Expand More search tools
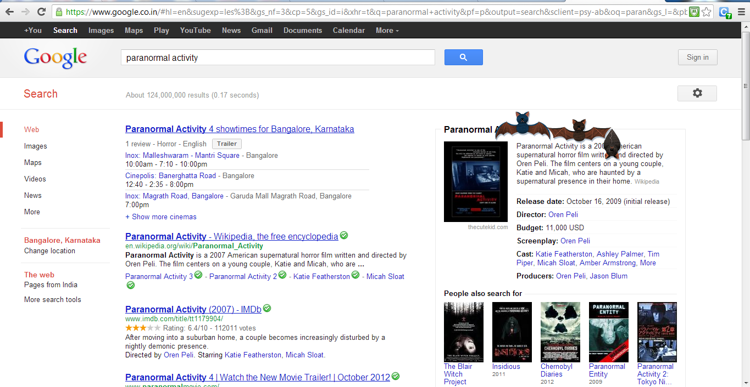This screenshot has width=750, height=387. [x=52, y=299]
